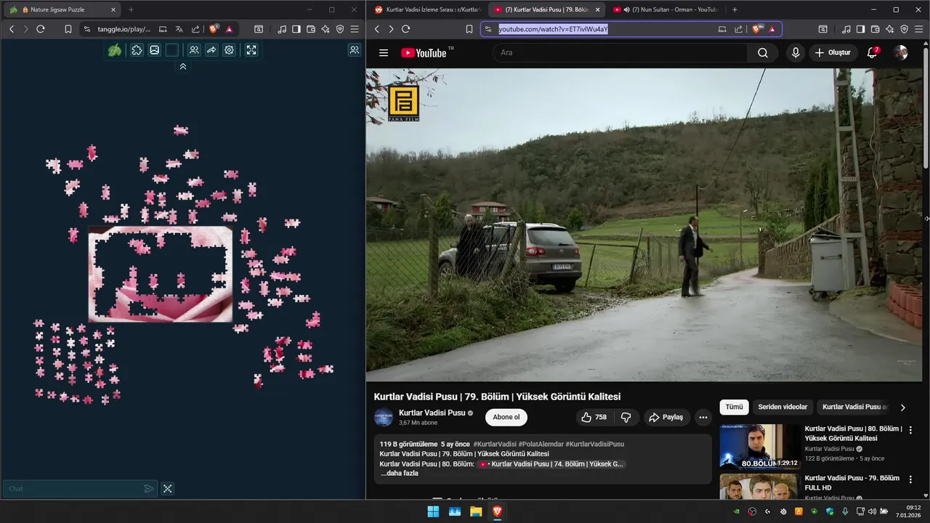
Task: Toggle fullscreen in the Tanggle toolbar
Action: [251, 50]
